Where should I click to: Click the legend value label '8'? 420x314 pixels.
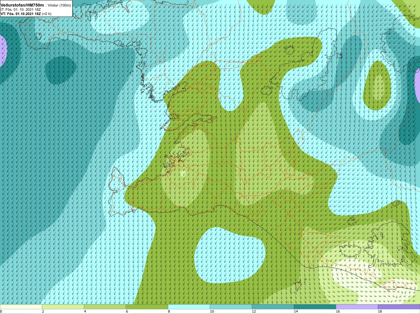(169, 312)
